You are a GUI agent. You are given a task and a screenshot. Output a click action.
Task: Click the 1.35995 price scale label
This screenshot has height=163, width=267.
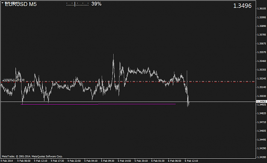[261, 17]
